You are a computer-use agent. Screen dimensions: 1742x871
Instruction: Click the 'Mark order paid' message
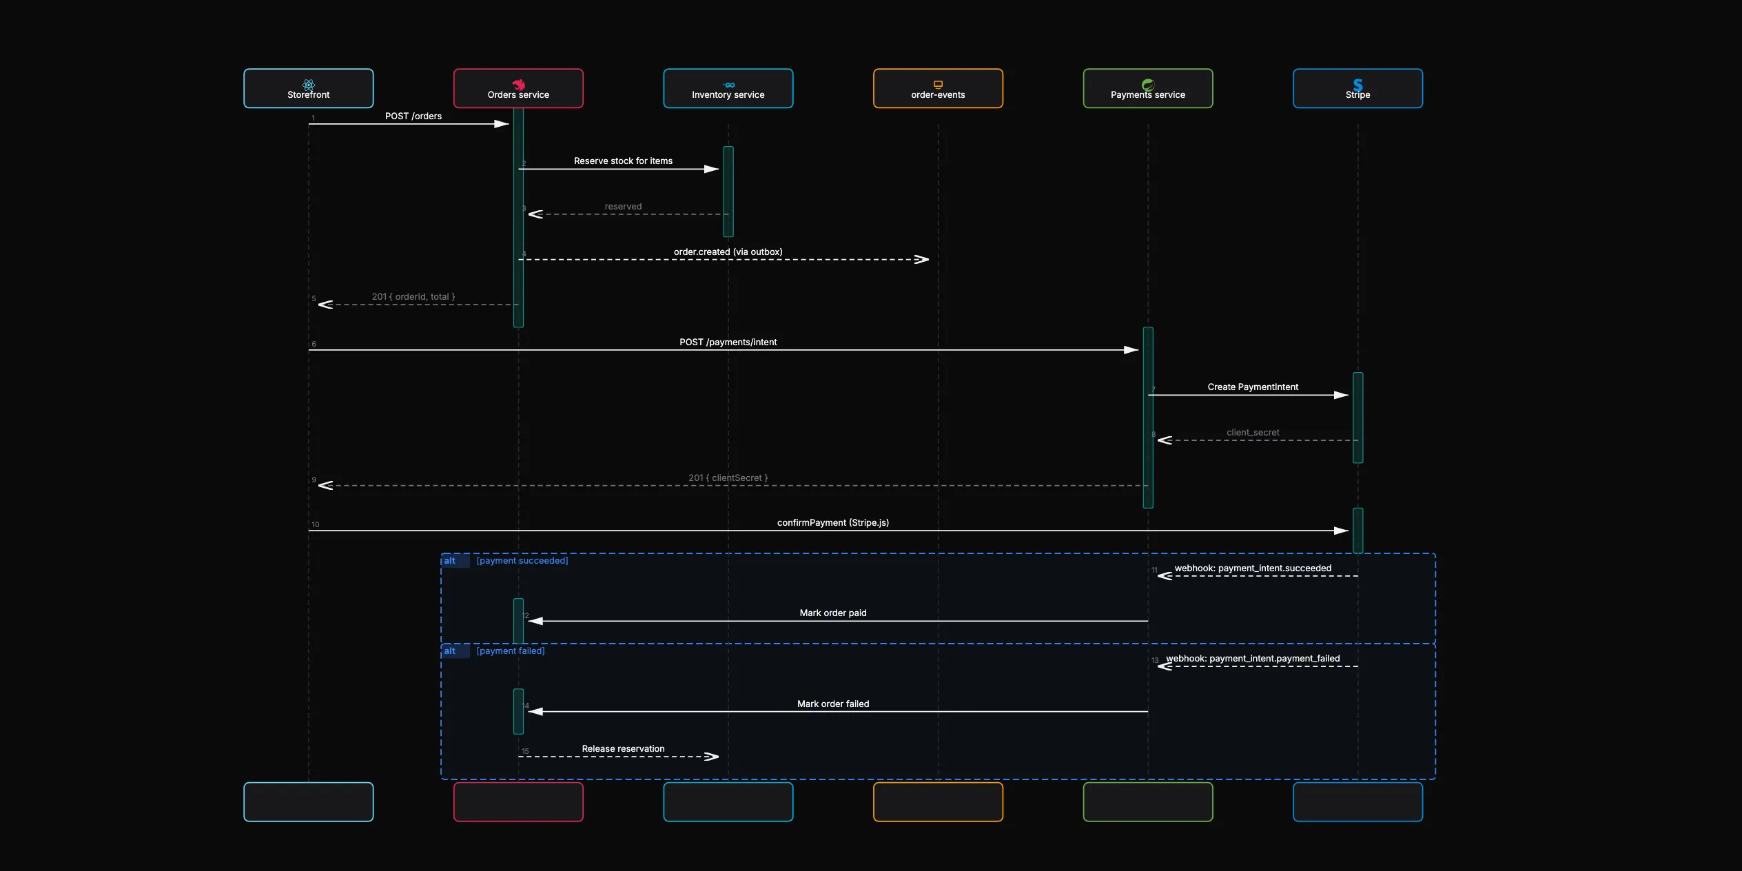[x=833, y=613]
